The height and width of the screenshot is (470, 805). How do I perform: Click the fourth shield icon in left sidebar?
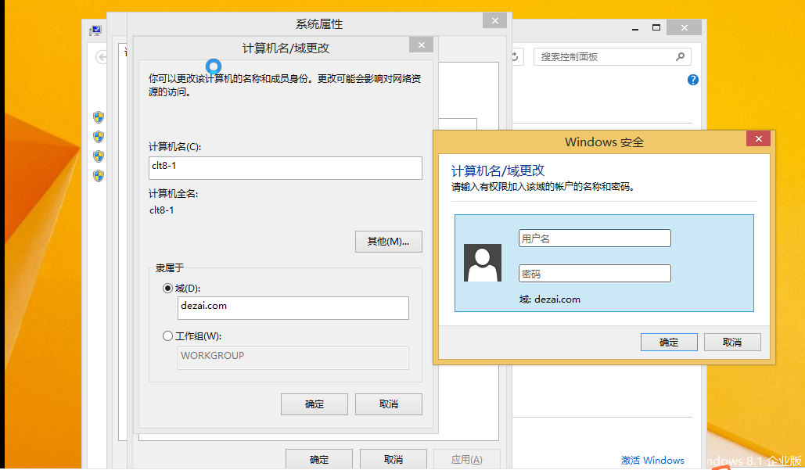coord(99,176)
